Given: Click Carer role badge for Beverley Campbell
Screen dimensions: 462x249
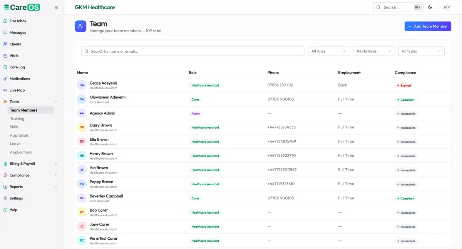Looking at the screenshot, I should [196, 198].
